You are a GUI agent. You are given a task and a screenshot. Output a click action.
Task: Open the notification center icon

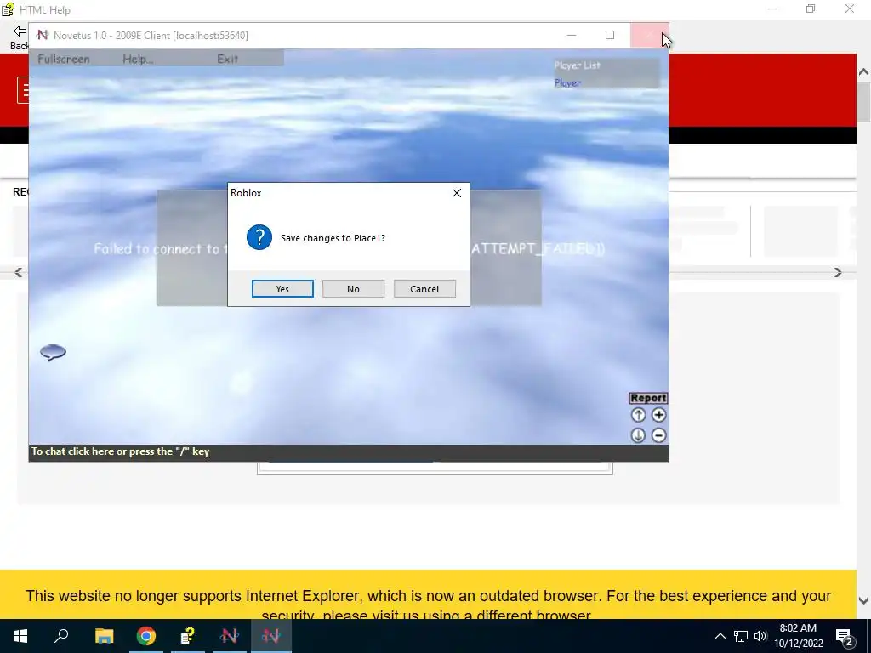point(845,636)
